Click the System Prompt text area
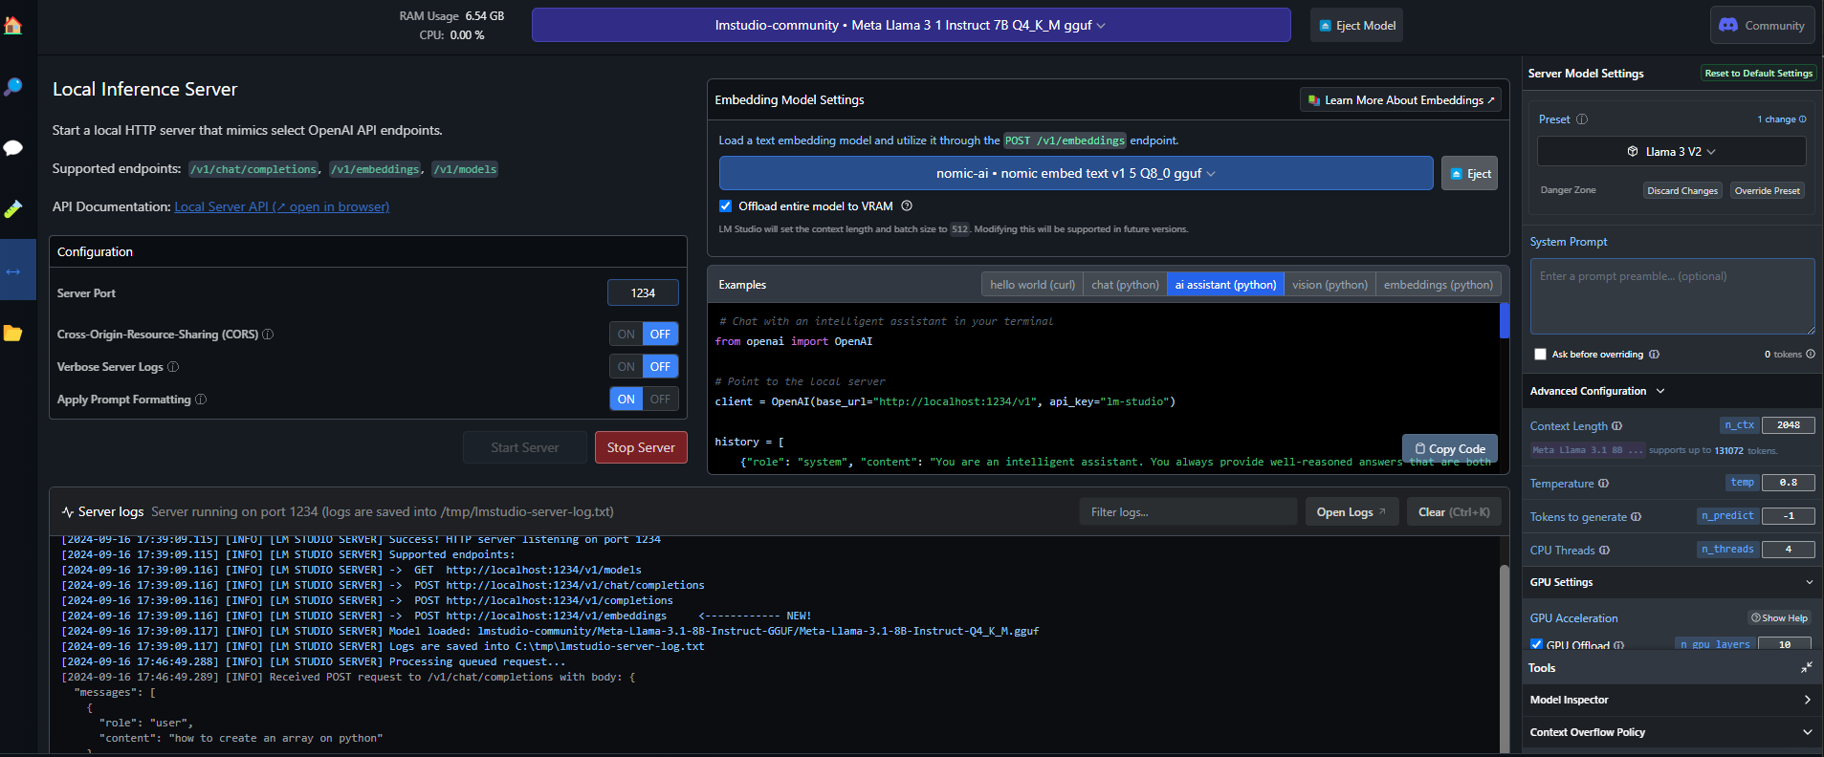This screenshot has width=1824, height=757. 1672,296
